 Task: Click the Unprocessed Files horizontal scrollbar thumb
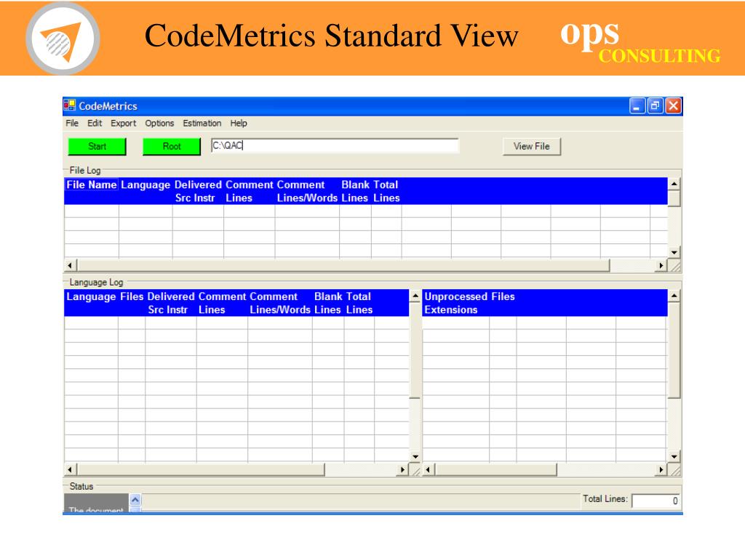pos(495,470)
